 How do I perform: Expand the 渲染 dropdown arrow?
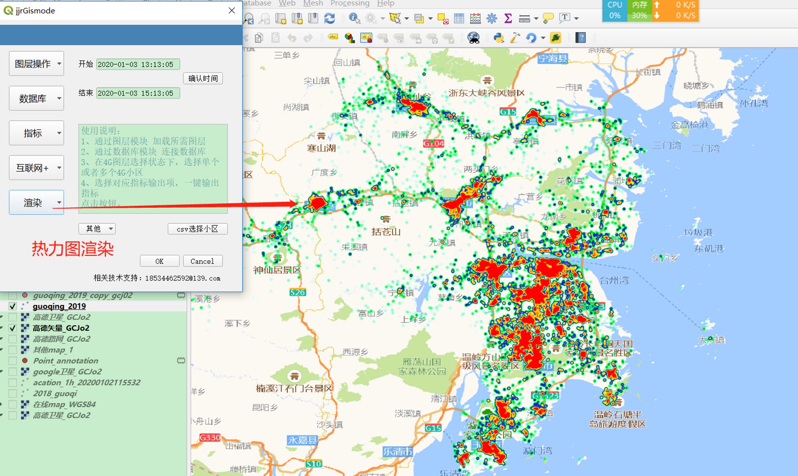point(59,202)
